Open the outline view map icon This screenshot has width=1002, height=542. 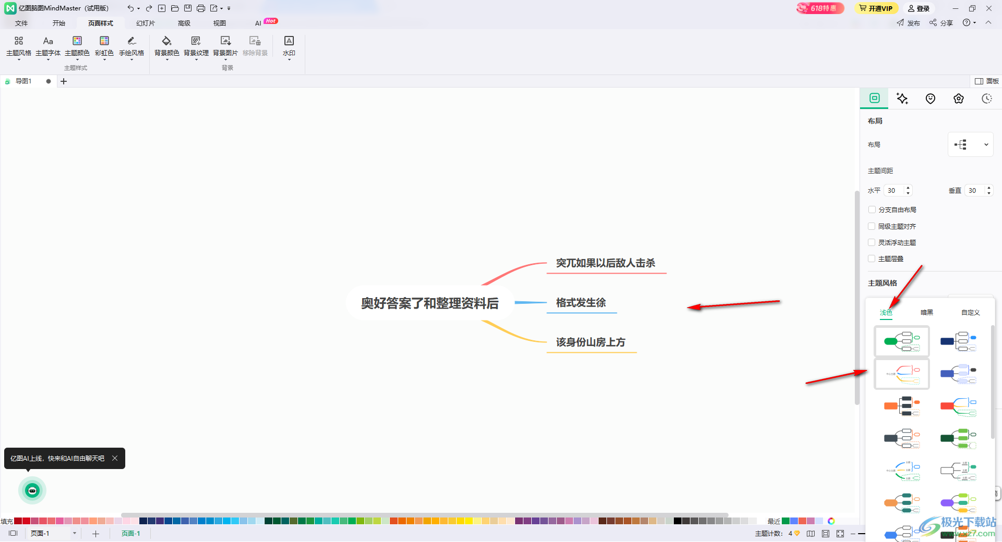[x=810, y=534]
